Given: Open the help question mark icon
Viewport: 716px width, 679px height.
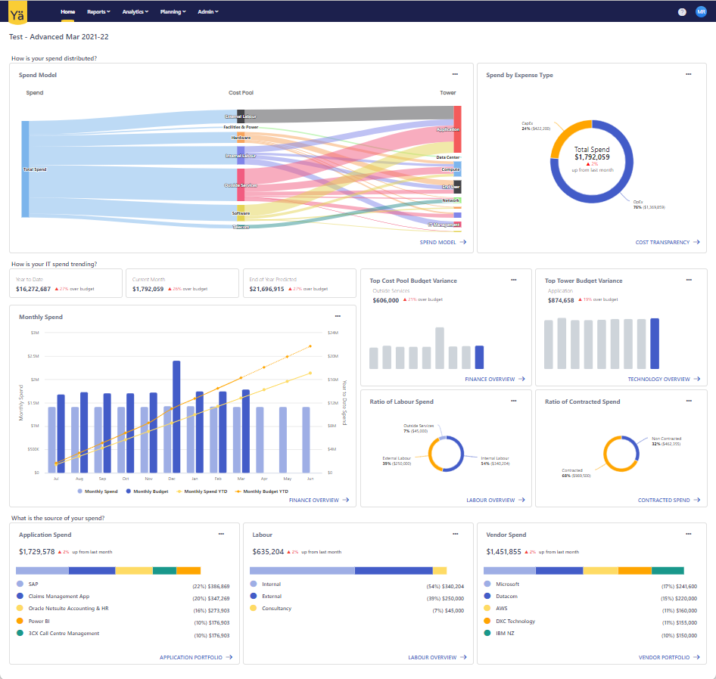Looking at the screenshot, I should pos(682,12).
